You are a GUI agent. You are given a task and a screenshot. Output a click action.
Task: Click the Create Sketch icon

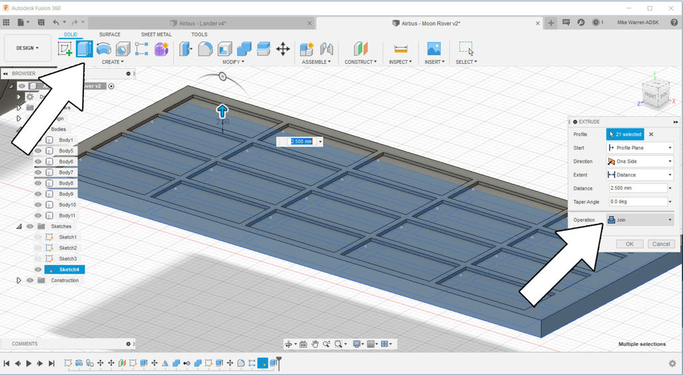click(x=65, y=49)
